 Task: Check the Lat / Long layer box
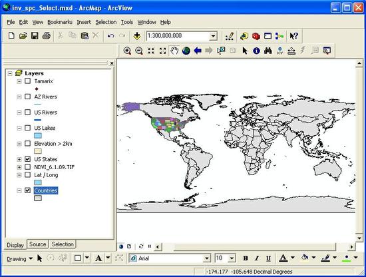click(27, 174)
